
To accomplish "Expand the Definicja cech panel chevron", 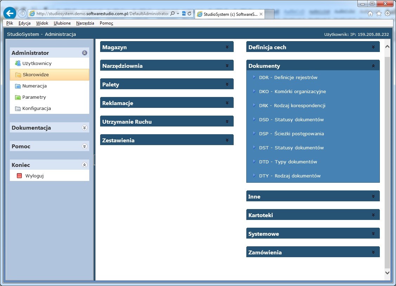I will [373, 47].
